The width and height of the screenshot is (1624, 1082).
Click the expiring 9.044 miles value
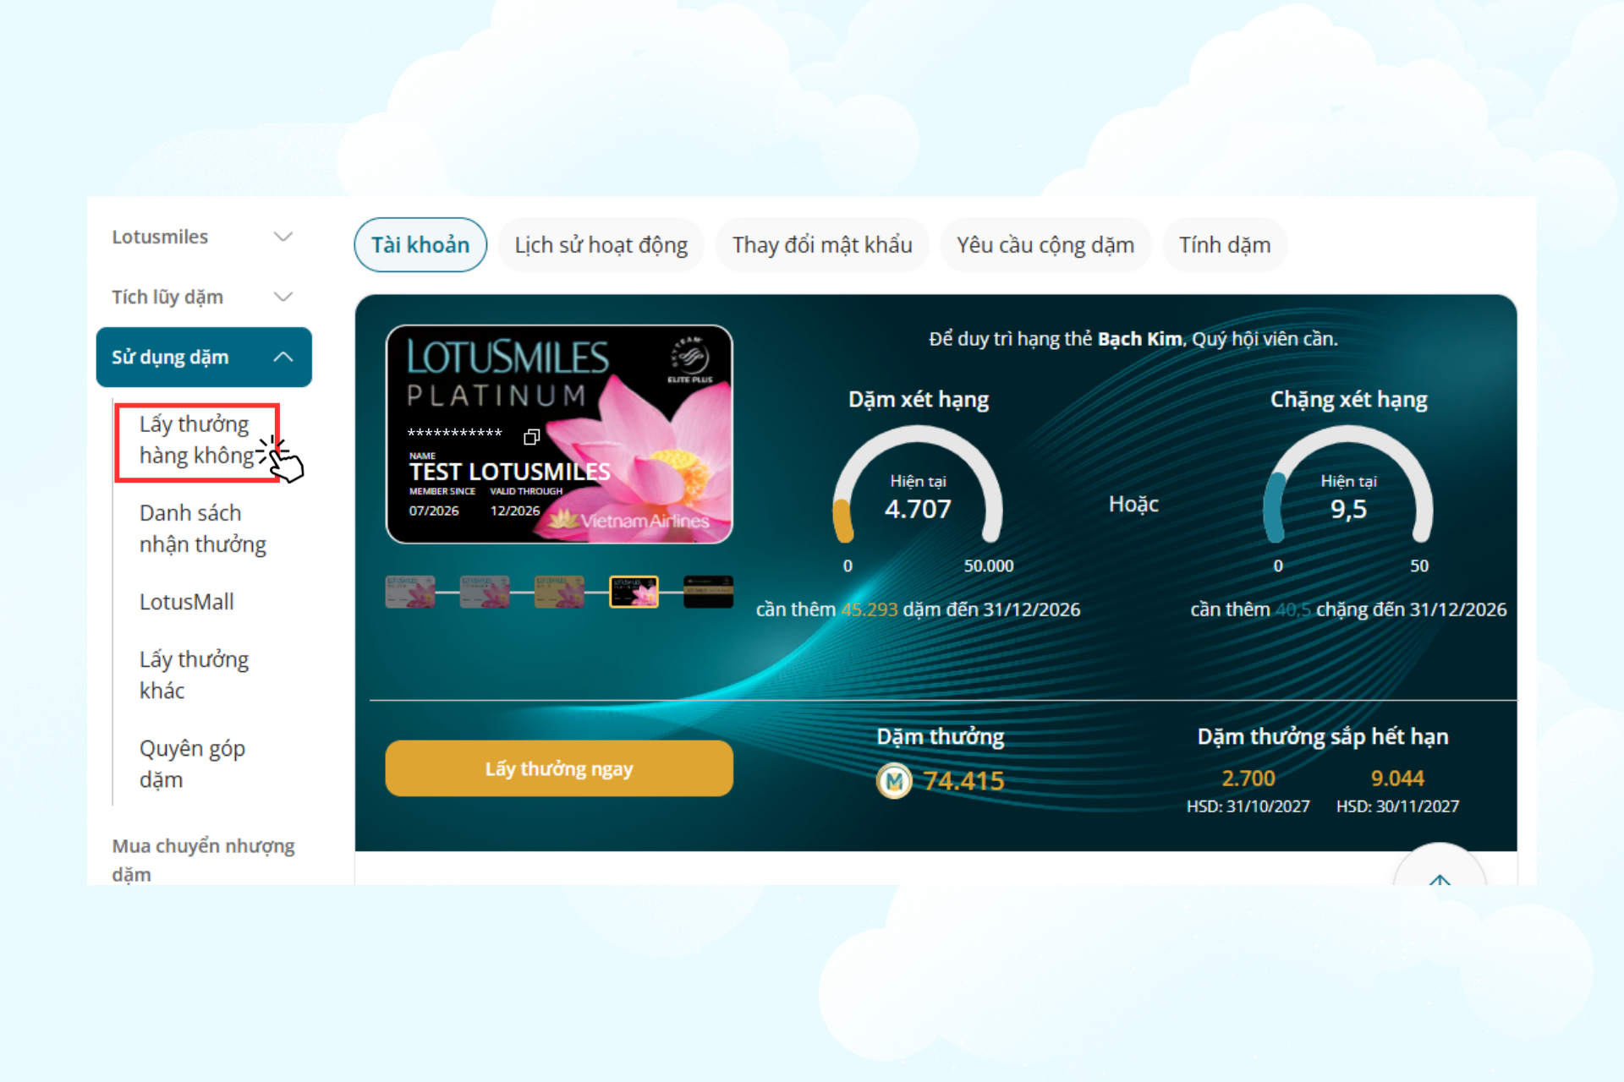pyautogui.click(x=1397, y=779)
